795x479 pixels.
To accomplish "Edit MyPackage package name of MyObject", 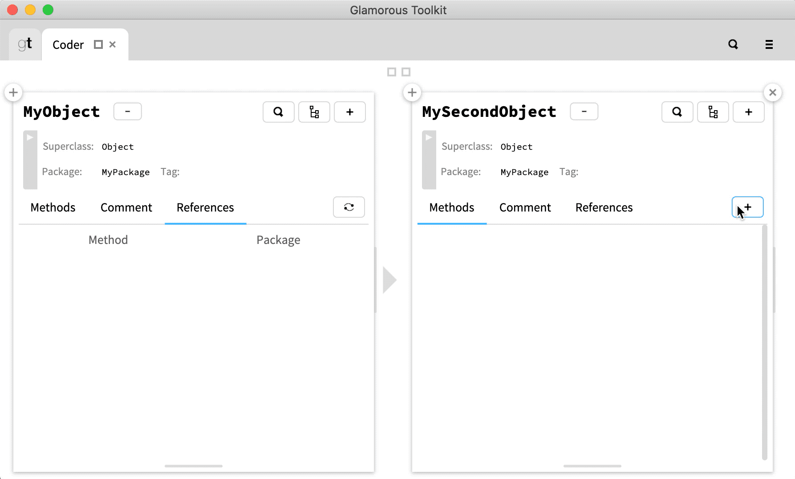I will [126, 172].
